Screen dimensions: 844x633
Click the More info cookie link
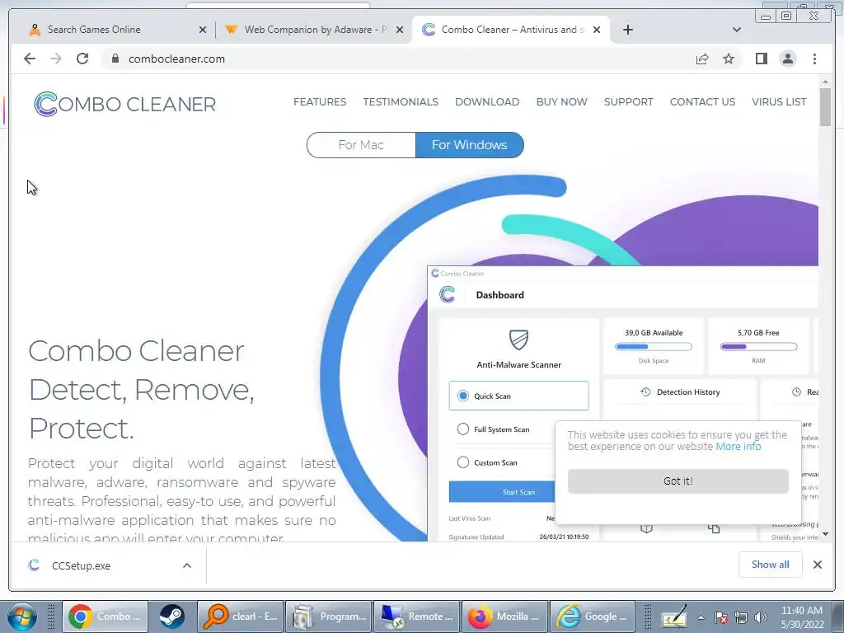[738, 446]
